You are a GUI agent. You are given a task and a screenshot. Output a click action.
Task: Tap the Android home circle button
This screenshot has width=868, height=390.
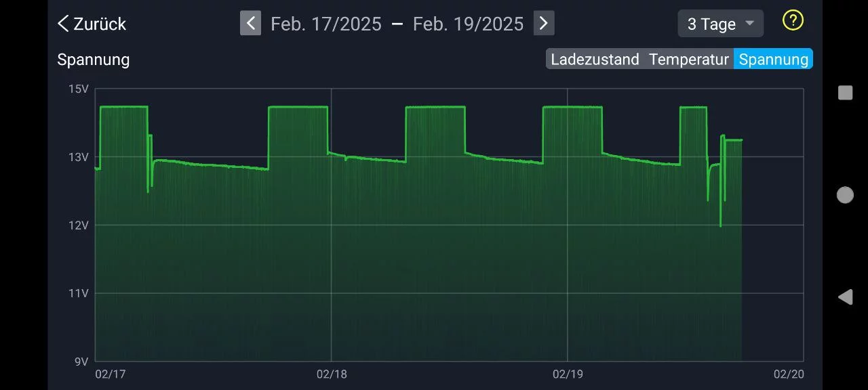[845, 195]
